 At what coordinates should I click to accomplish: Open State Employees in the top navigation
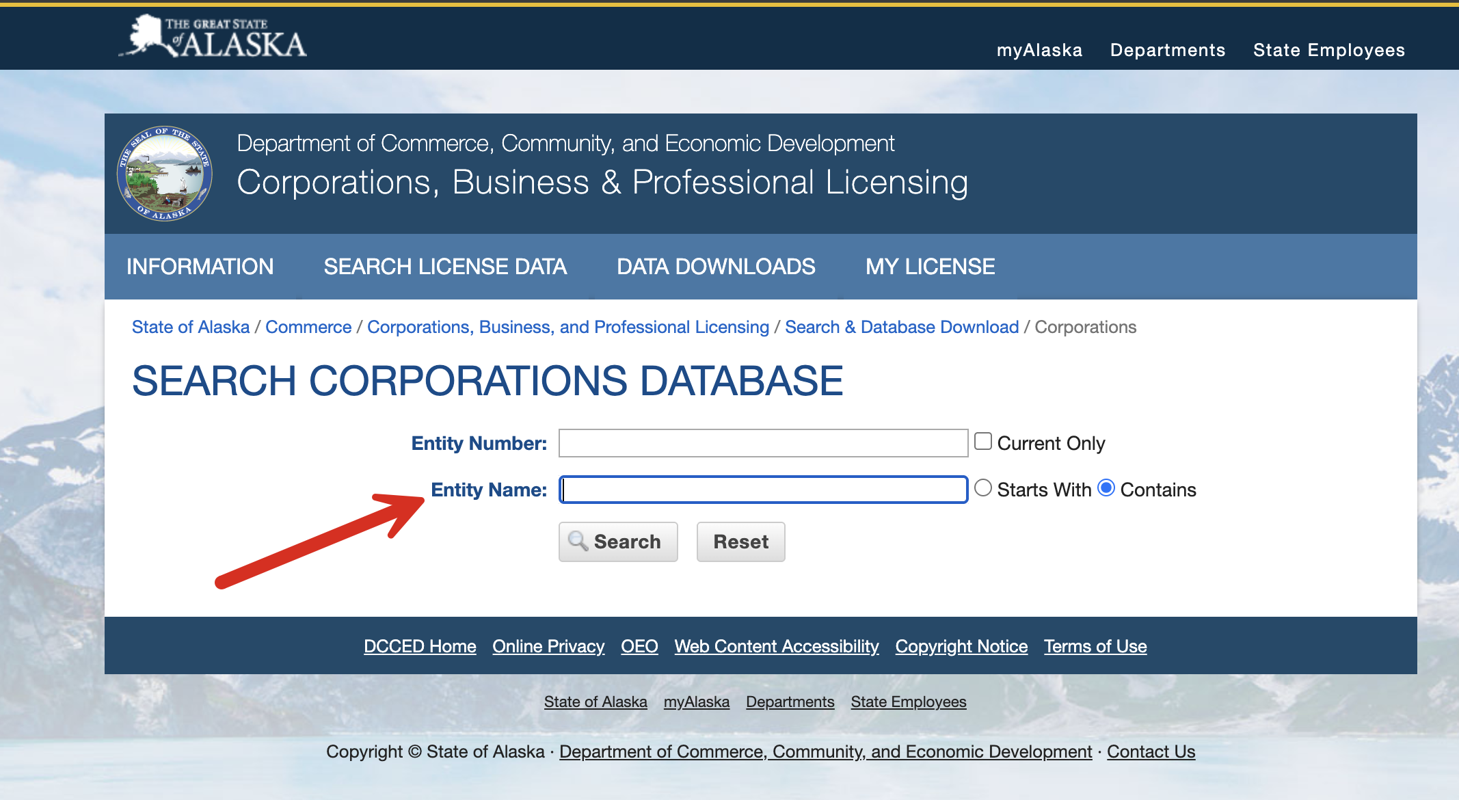coord(1329,50)
